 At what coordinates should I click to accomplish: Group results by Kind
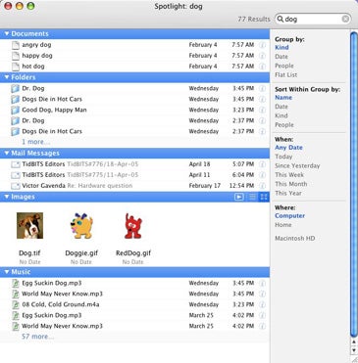click(x=281, y=48)
